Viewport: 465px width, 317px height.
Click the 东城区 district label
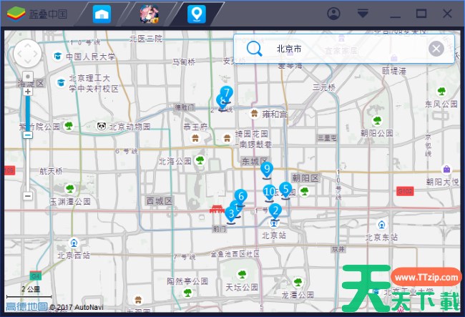click(255, 161)
